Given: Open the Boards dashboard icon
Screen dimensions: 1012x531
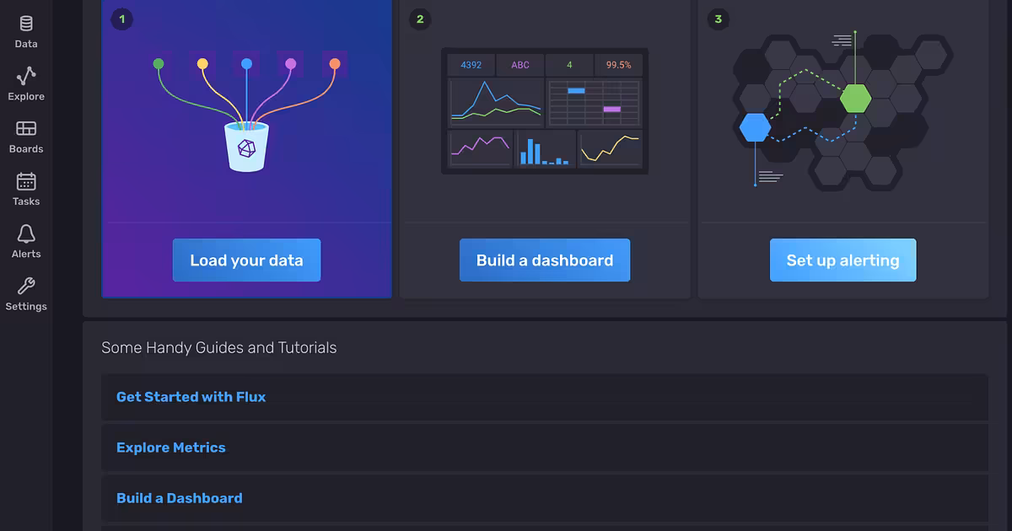Looking at the screenshot, I should coord(26,129).
